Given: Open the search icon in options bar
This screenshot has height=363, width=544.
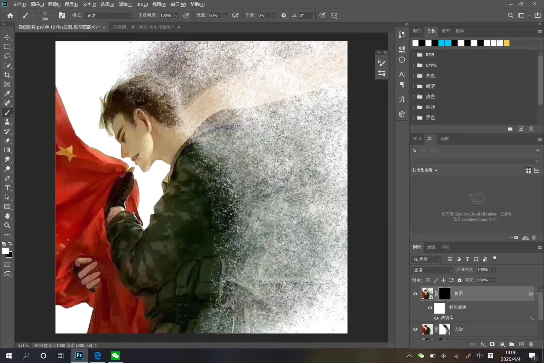Looking at the screenshot, I should (510, 15).
